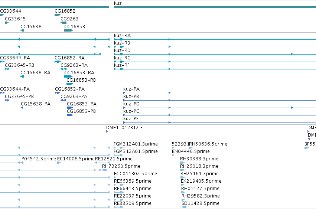The width and height of the screenshot is (316, 209).
Task: Select the CG16853-PA protein label
Action: coord(82,104)
